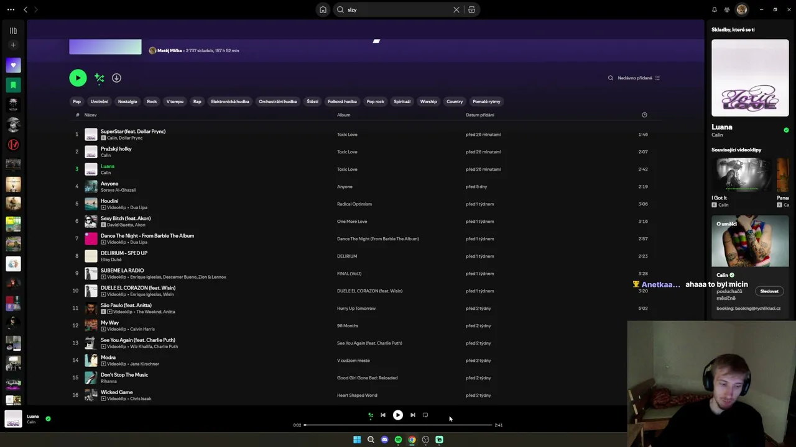Select track Pražský holky
Viewport: 796px width, 447px height.
[x=116, y=149]
